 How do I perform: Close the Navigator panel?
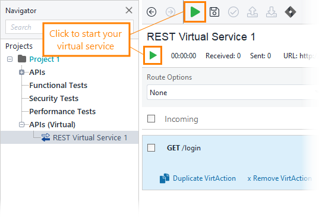pos(129,10)
